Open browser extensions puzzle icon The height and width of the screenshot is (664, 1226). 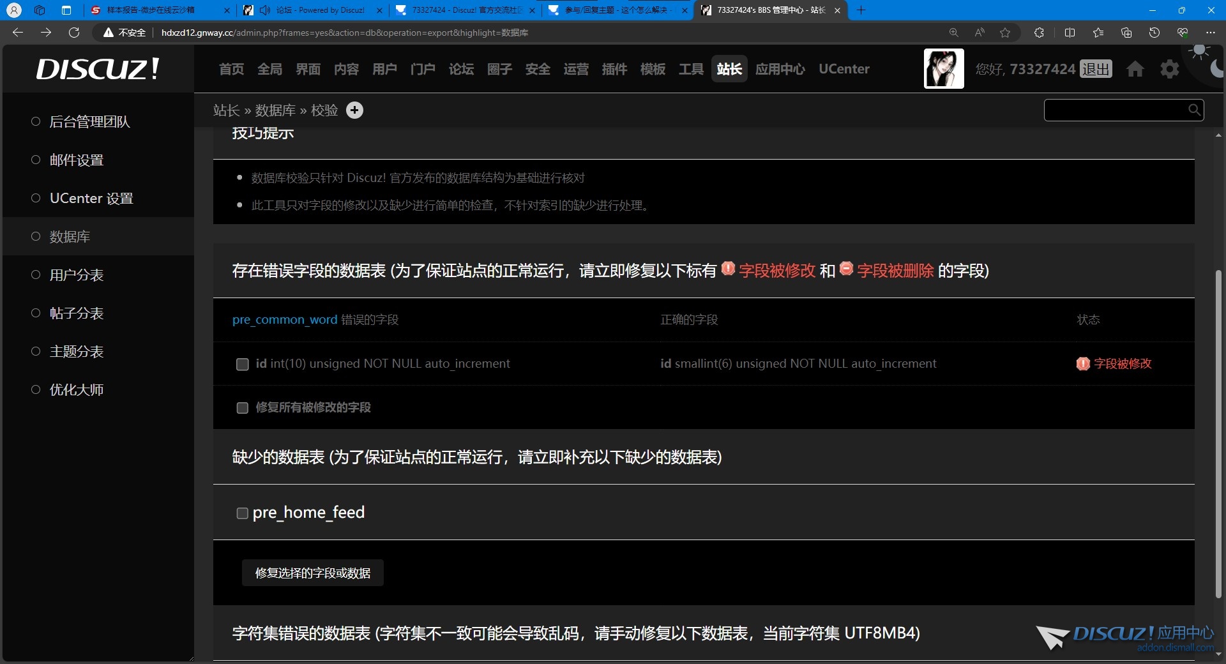click(x=1039, y=33)
